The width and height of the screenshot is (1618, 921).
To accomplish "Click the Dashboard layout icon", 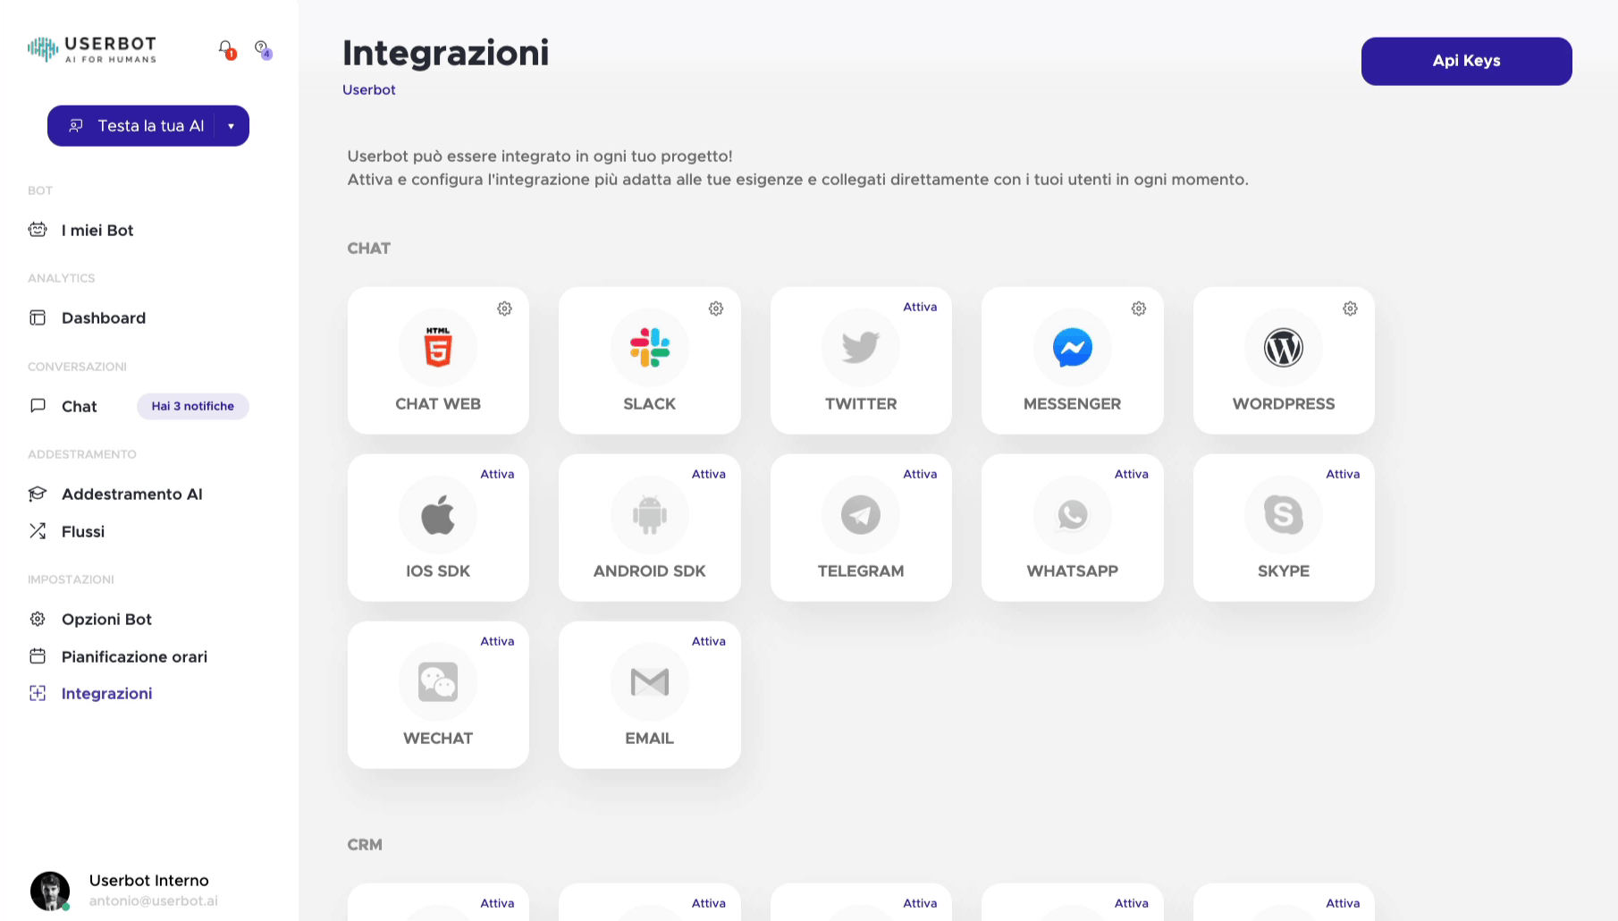I will click(x=38, y=317).
